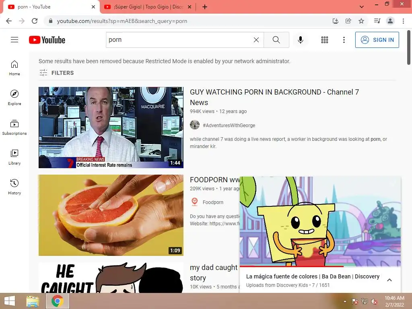
Task: Open the #AdventuresWithGeorge channel avatar
Action: coord(195,125)
